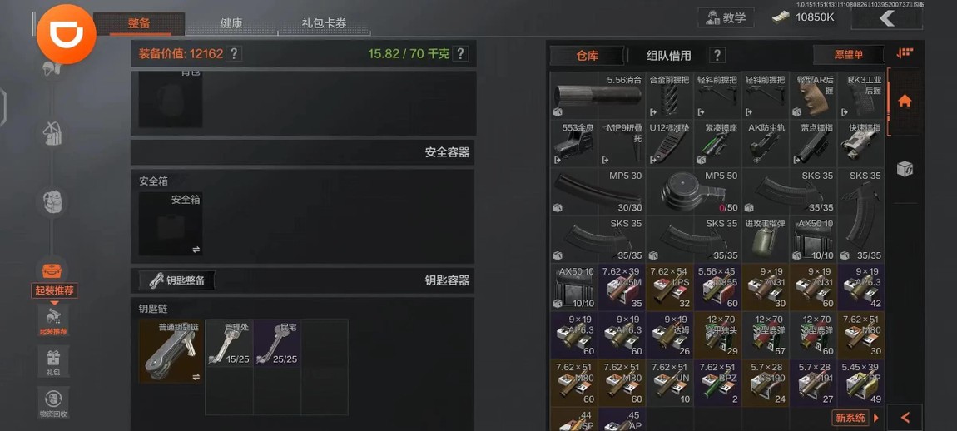Click the swap arrows on 安全箱 slot
This screenshot has width=957, height=431.
click(196, 249)
